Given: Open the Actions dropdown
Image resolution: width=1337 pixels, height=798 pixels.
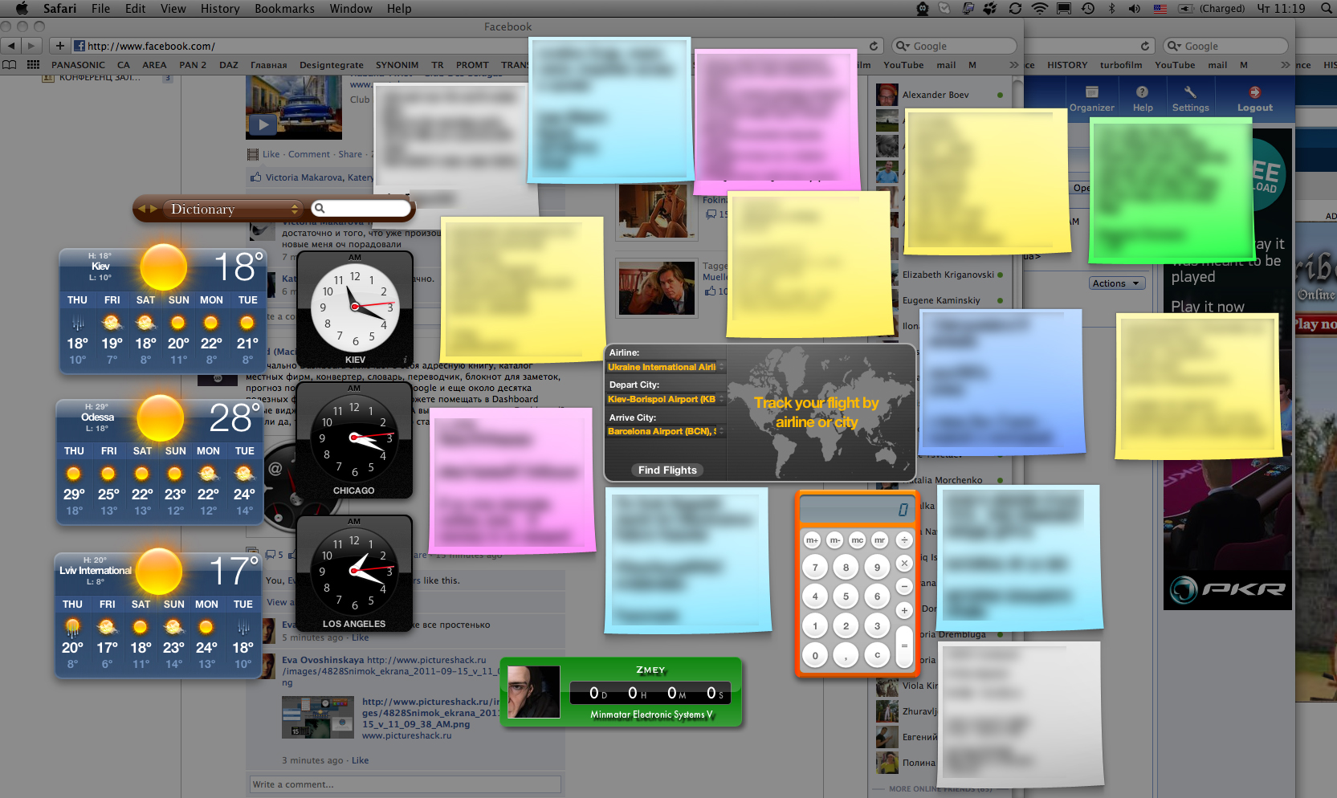Looking at the screenshot, I should (1116, 283).
